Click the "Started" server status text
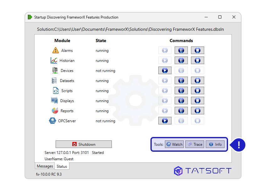 98,153
